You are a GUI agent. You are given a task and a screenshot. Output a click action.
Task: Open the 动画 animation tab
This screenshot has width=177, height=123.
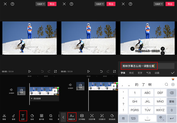click(157, 73)
